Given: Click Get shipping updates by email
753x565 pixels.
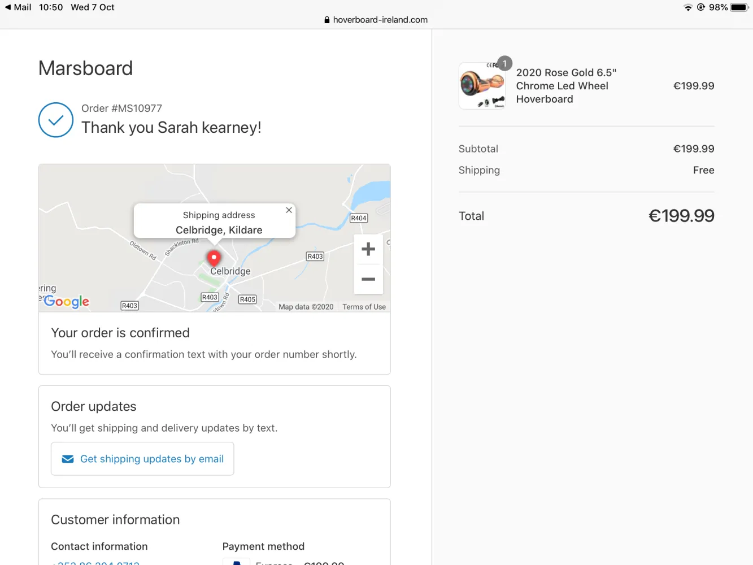Looking at the screenshot, I should coord(142,459).
